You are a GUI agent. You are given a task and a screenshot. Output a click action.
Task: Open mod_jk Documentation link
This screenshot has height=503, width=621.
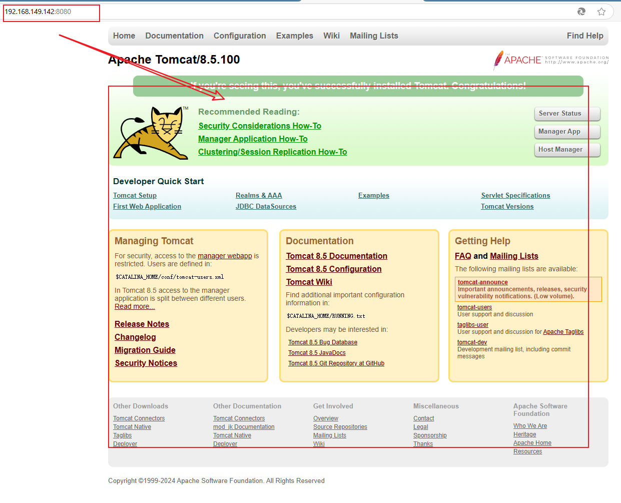(x=244, y=427)
